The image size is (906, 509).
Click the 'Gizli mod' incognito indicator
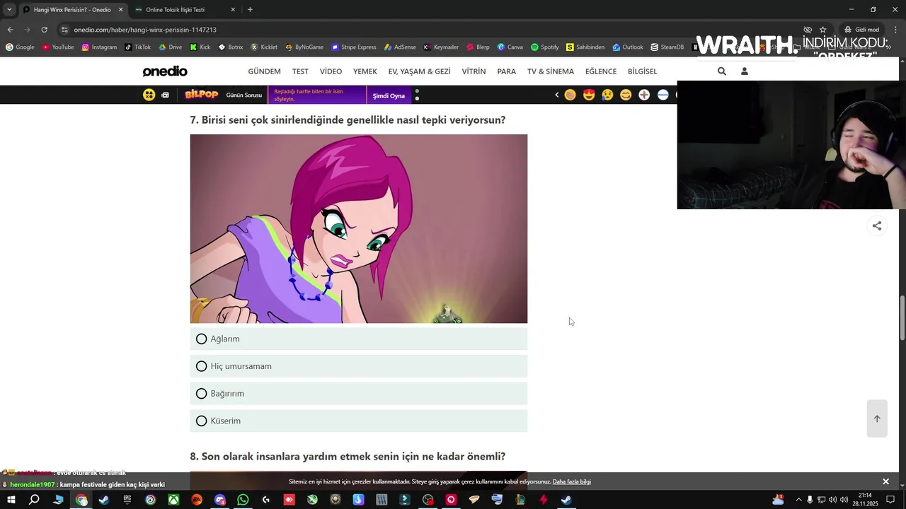[x=861, y=30]
